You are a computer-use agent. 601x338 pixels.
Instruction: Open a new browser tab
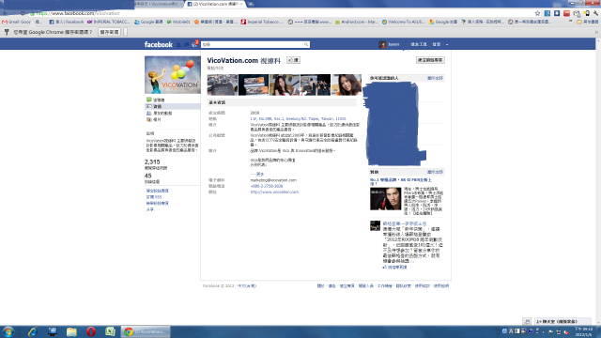pyautogui.click(x=251, y=4)
